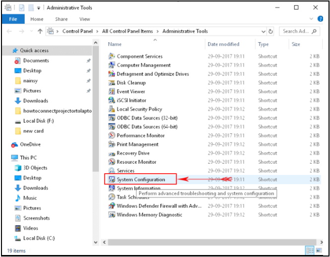Select the Local Security Policy icon
330x257 pixels.
tap(112, 109)
